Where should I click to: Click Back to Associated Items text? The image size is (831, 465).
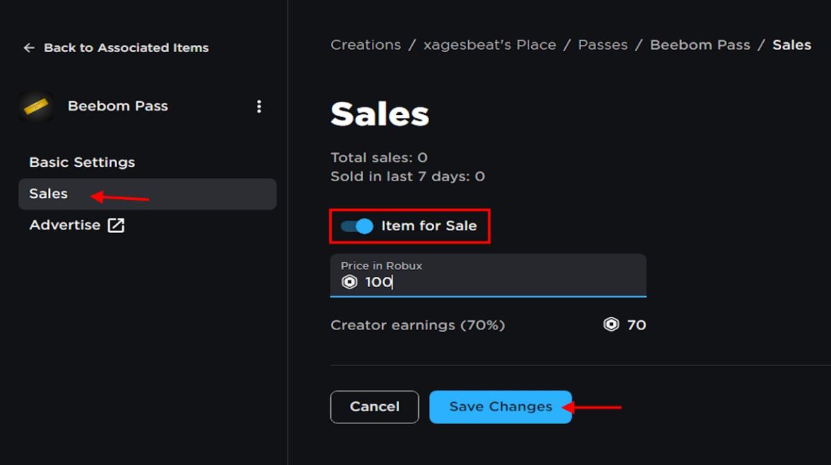tap(126, 47)
